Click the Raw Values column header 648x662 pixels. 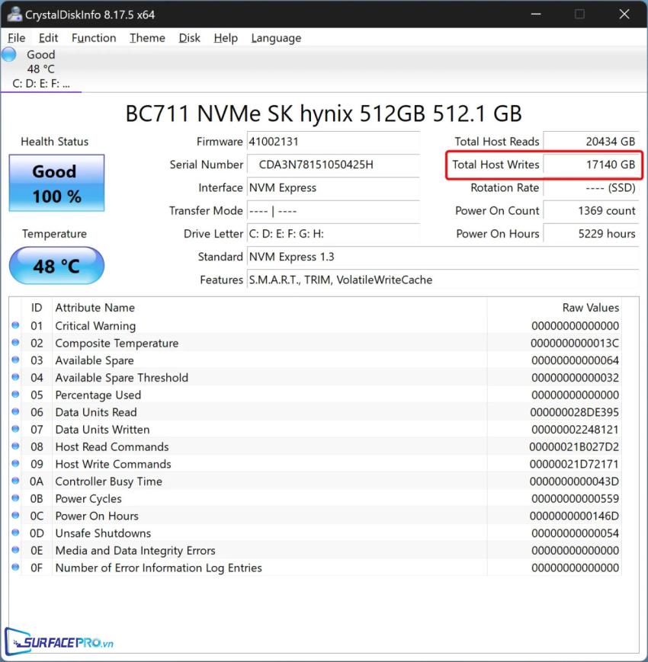[591, 308]
